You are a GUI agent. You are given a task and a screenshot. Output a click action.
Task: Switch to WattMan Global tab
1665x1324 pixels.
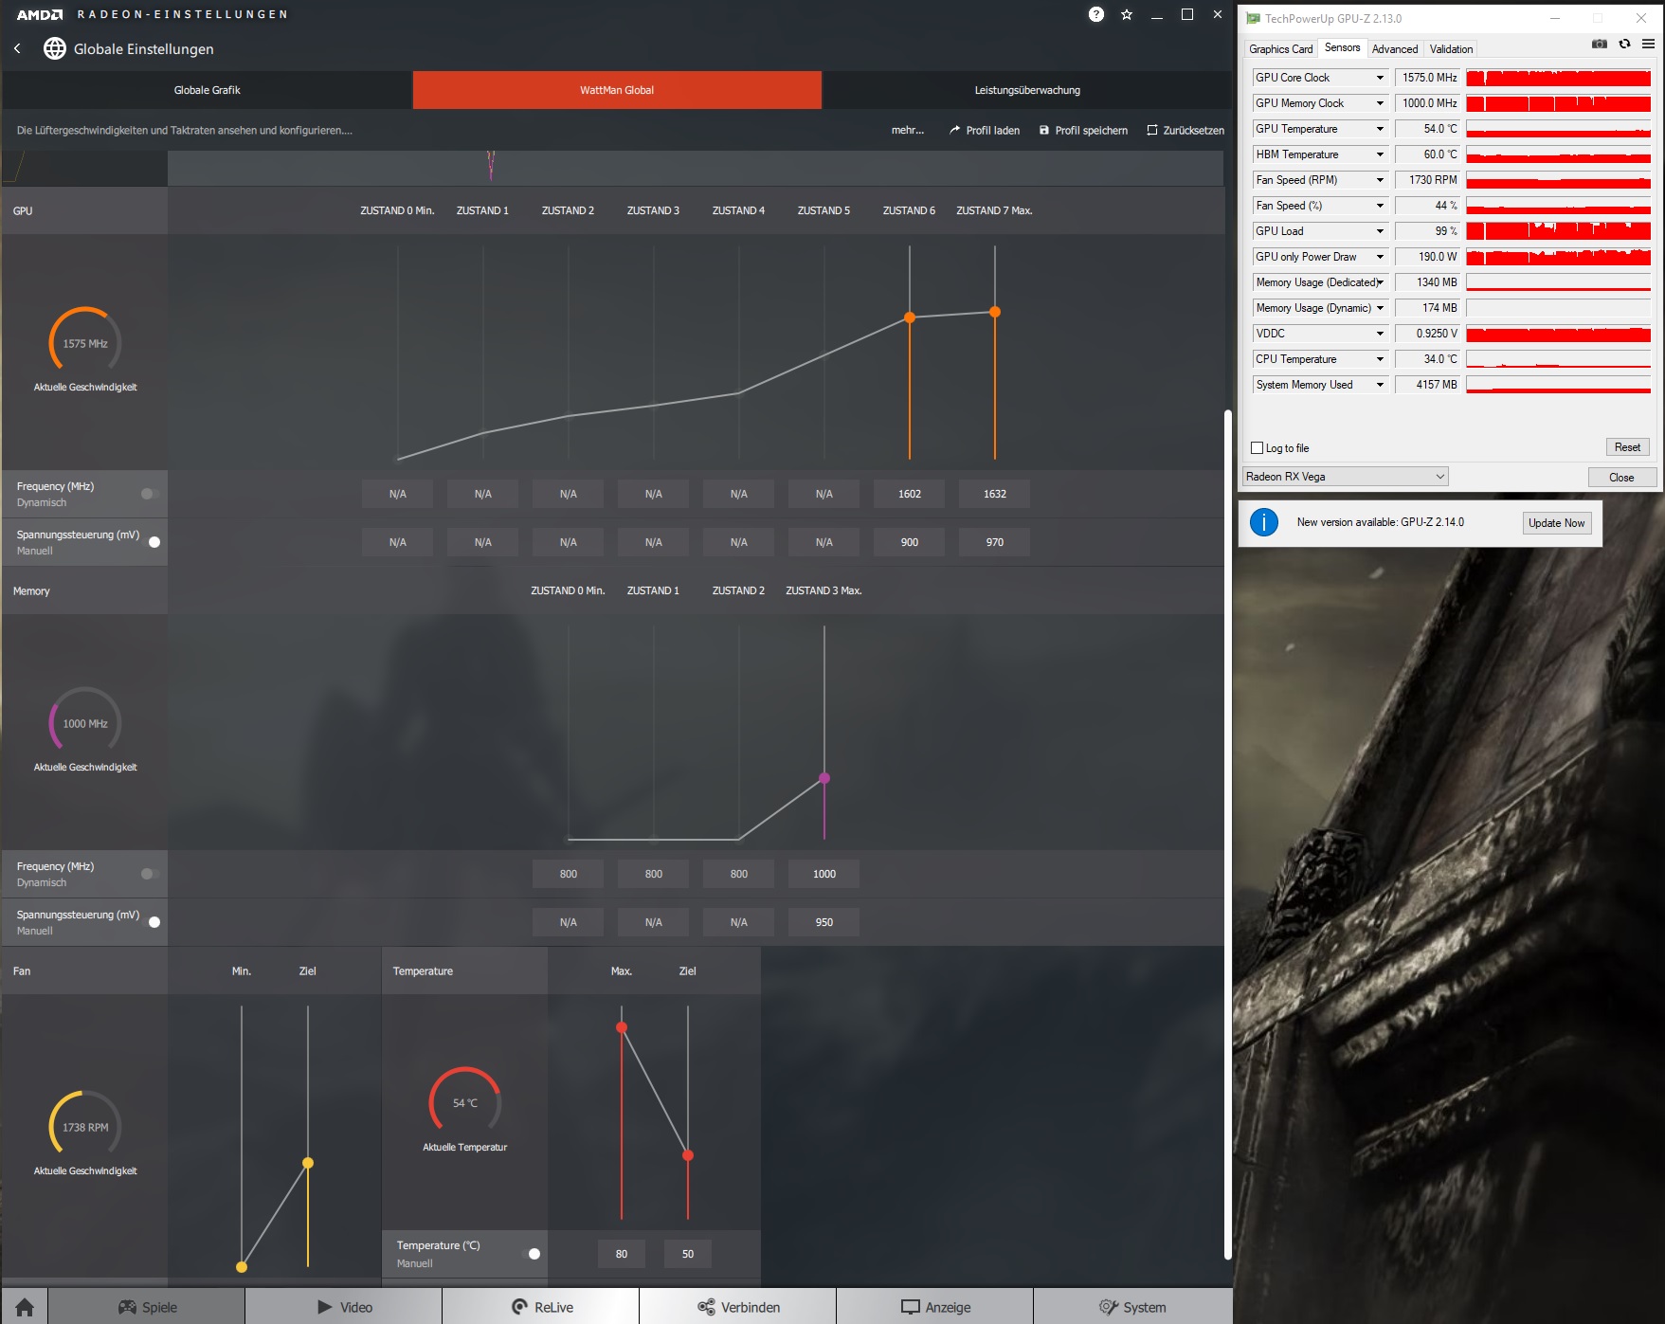(617, 90)
